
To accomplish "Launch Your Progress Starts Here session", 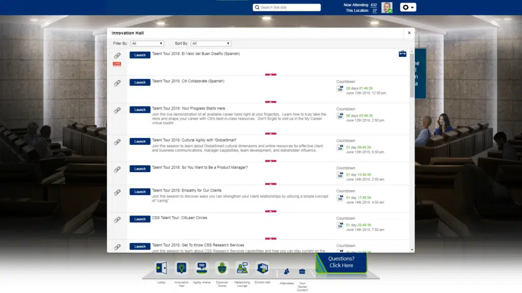I will [x=140, y=110].
